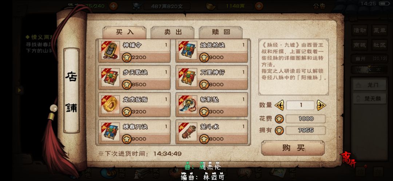The height and width of the screenshot is (181, 393).
Task: Tap the orange plus beside stamina counter
Action: tap(113, 6)
